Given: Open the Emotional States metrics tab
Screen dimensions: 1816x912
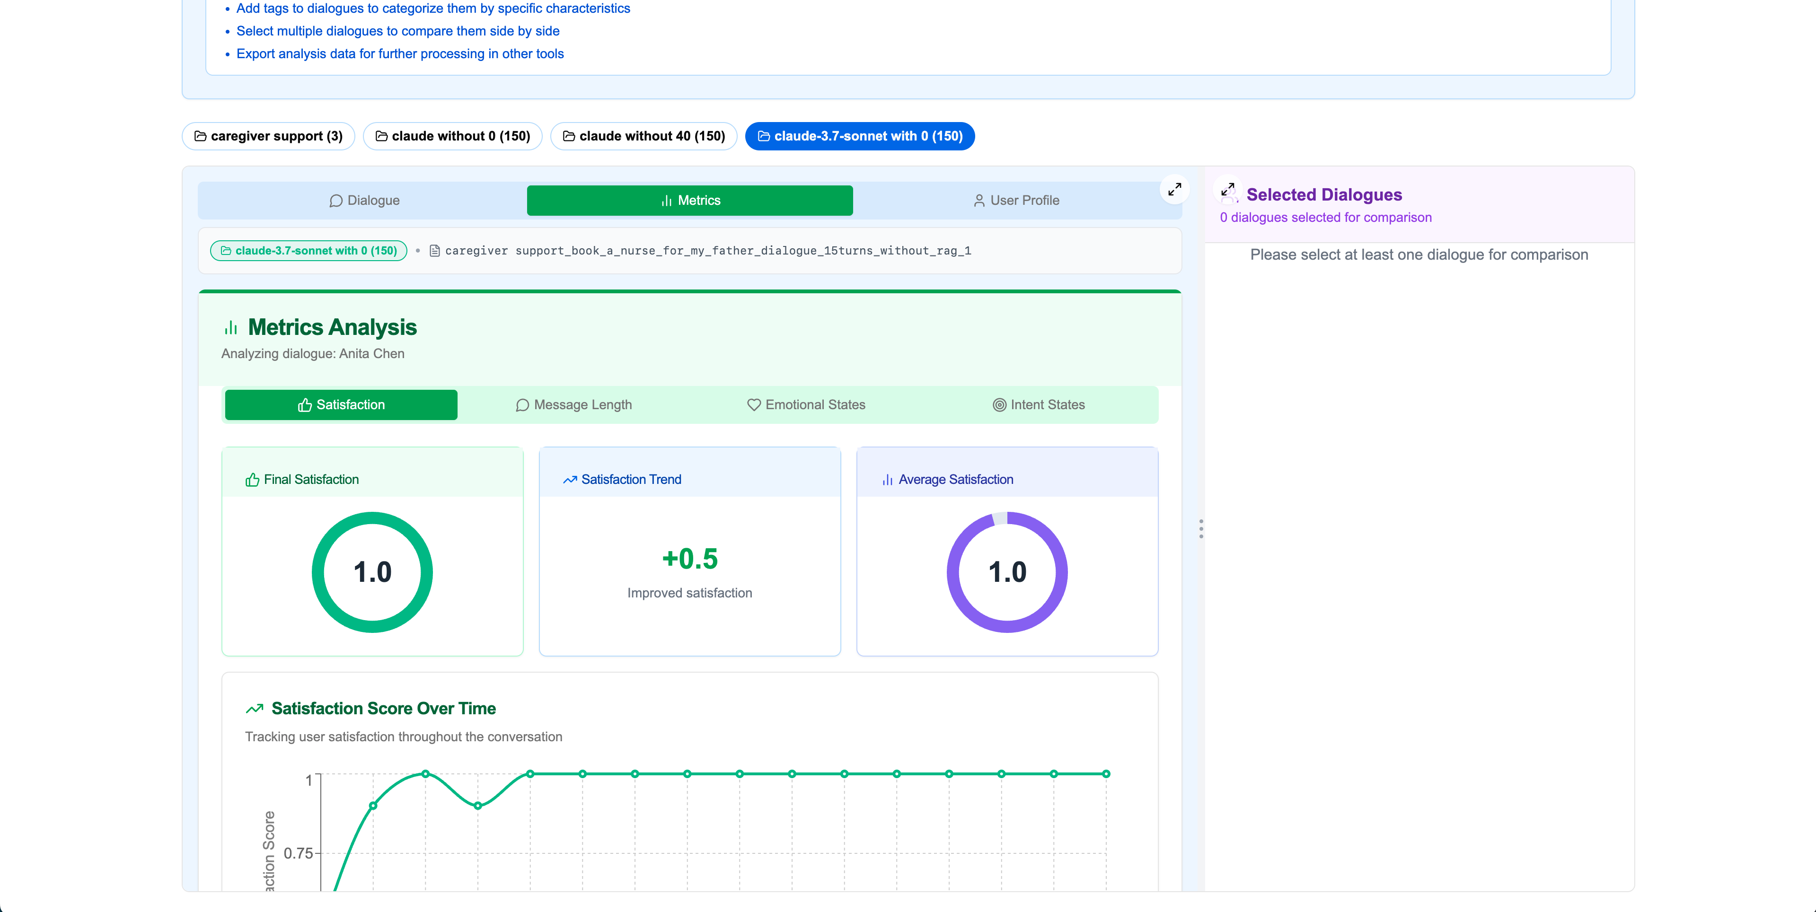Looking at the screenshot, I should pyautogui.click(x=806, y=404).
